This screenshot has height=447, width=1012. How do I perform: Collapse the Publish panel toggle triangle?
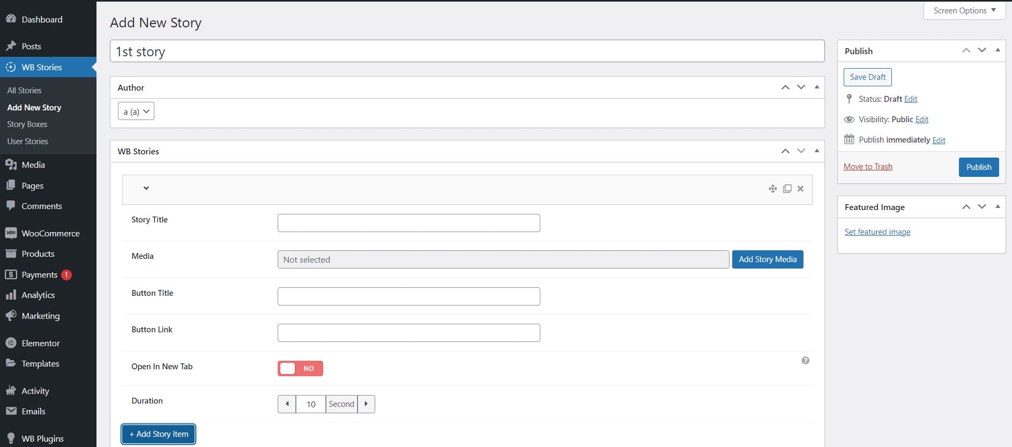(x=998, y=50)
